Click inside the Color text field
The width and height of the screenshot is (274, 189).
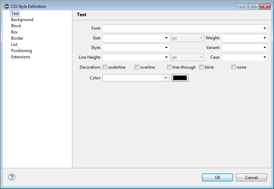[x=133, y=78]
